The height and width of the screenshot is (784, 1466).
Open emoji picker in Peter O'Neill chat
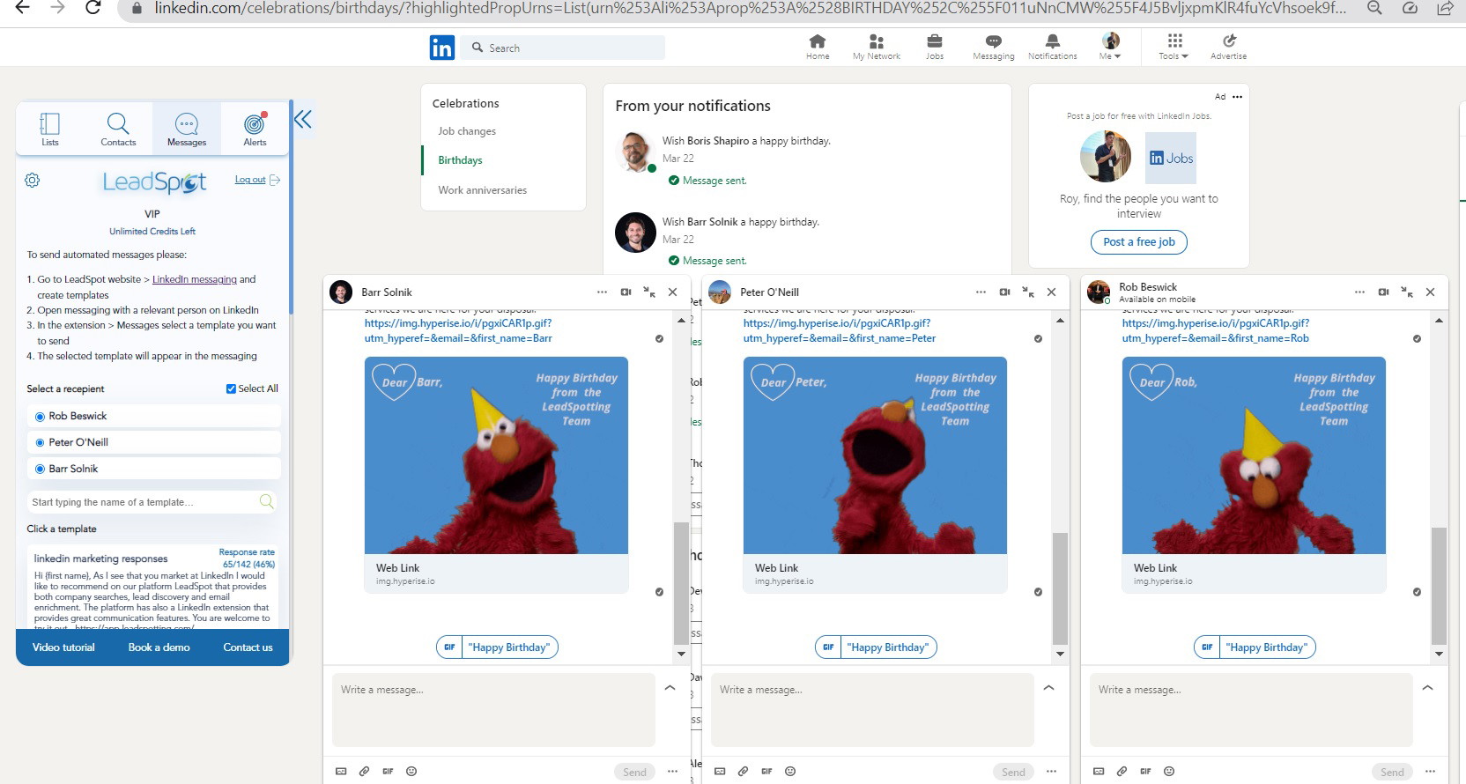(790, 772)
